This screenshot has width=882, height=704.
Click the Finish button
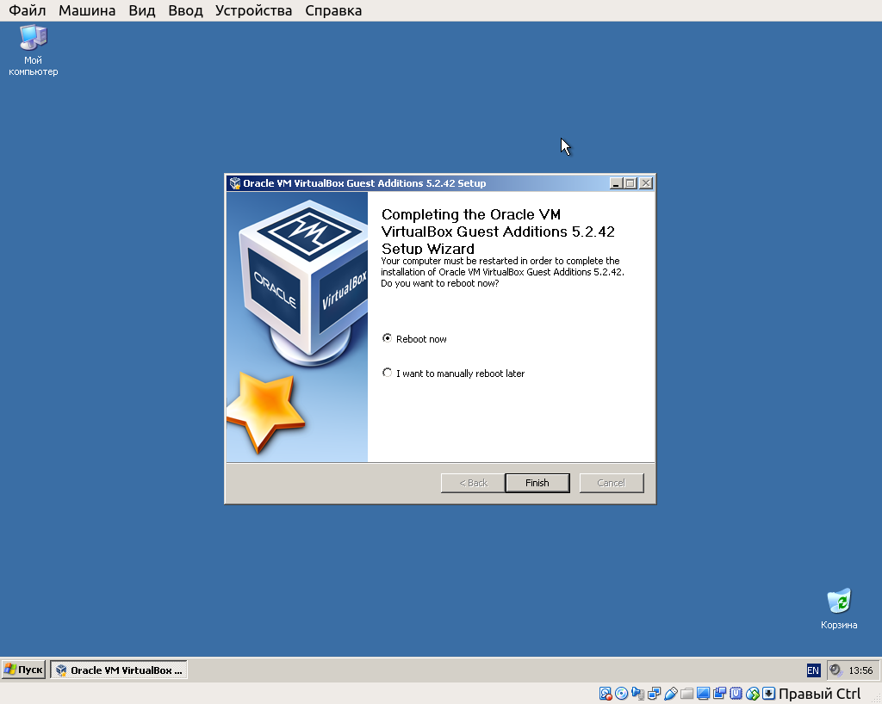click(537, 483)
